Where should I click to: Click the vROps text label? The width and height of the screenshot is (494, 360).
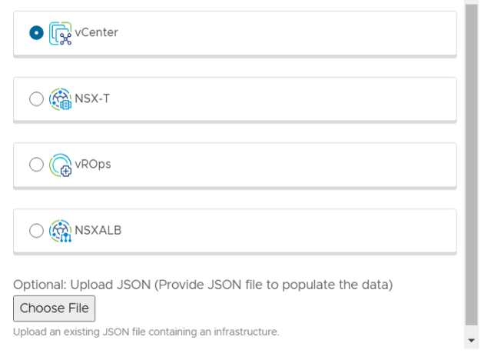93,164
